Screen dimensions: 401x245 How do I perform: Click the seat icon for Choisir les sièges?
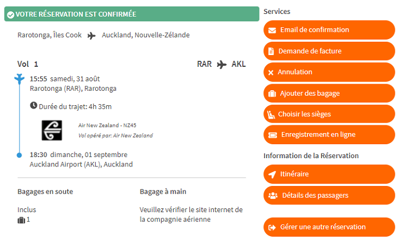[272, 115]
